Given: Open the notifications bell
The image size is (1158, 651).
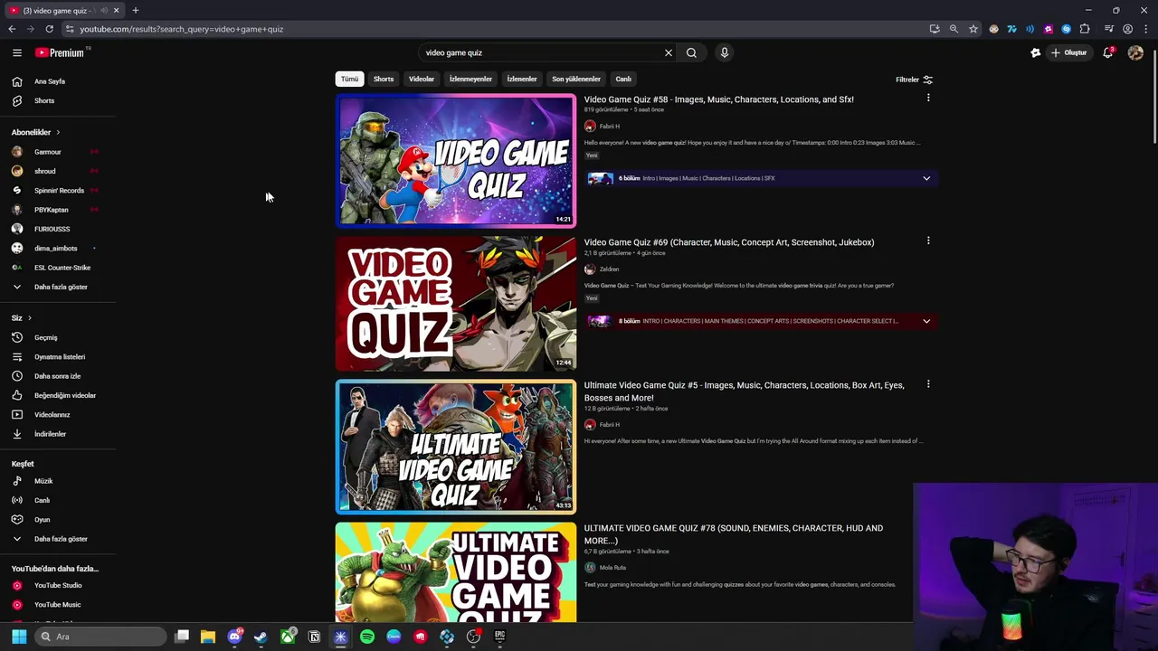Looking at the screenshot, I should click(1108, 52).
